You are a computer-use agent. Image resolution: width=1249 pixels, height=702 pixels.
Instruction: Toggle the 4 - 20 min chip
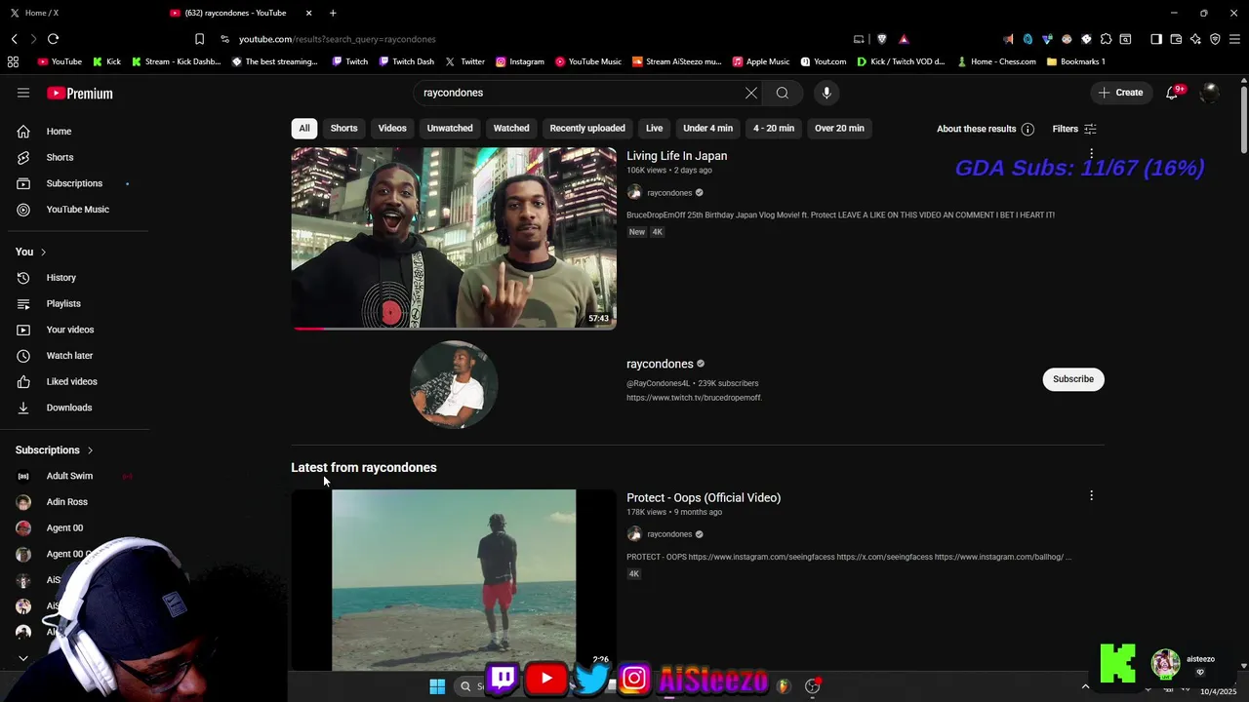[774, 129]
